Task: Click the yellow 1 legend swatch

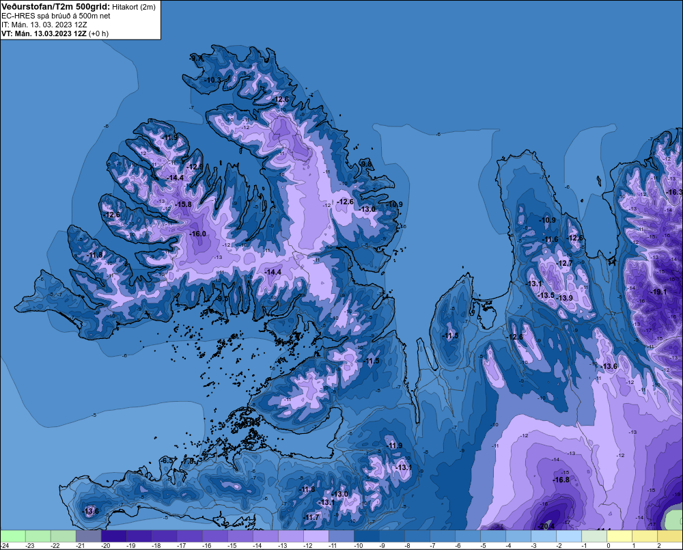Action: pyautogui.click(x=645, y=536)
